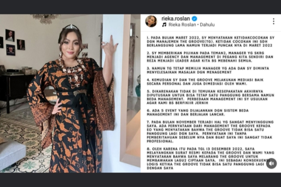Open the Rieka Roslan audio track link
281x187 pixels.
point(182,24)
